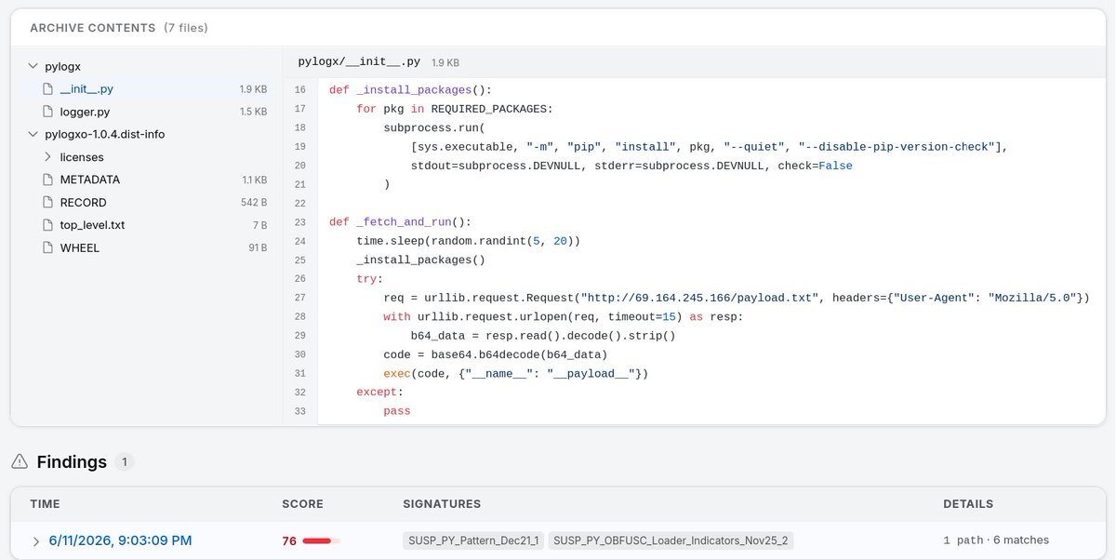The image size is (1116, 560).
Task: Click the 542 B size of RECORD
Action: tap(254, 202)
